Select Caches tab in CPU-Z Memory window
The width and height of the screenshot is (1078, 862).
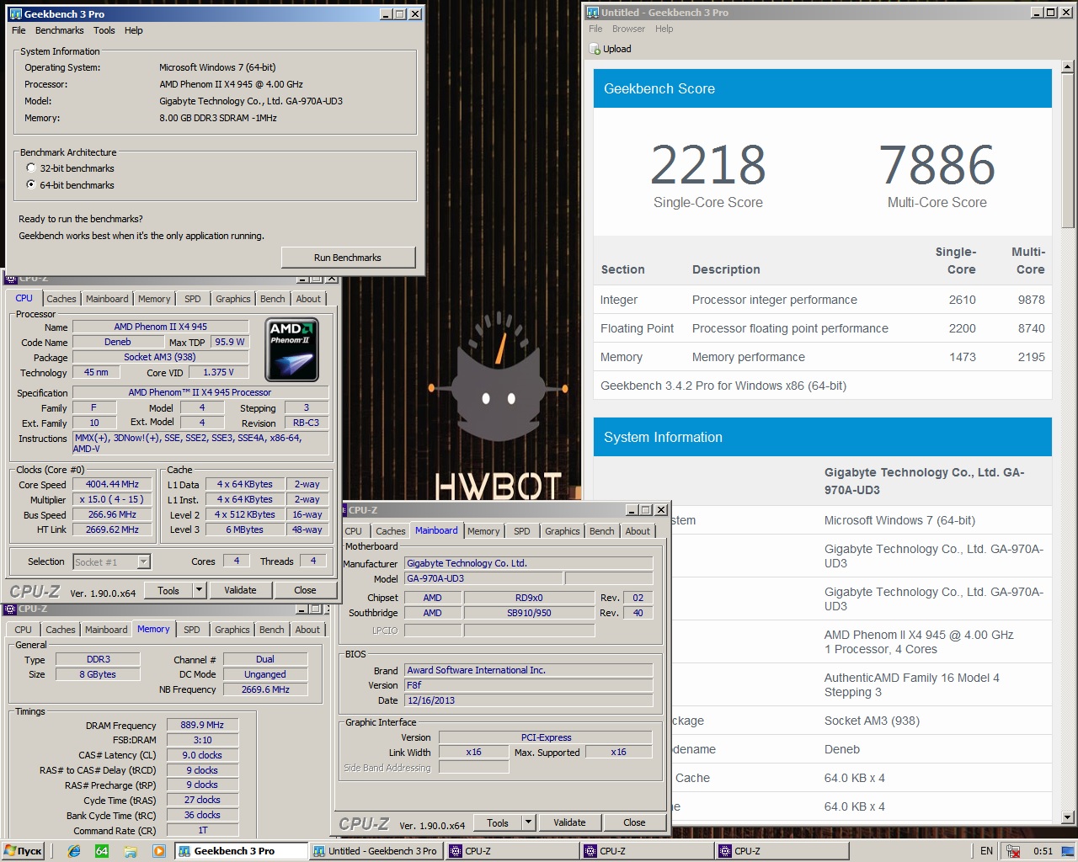click(61, 630)
